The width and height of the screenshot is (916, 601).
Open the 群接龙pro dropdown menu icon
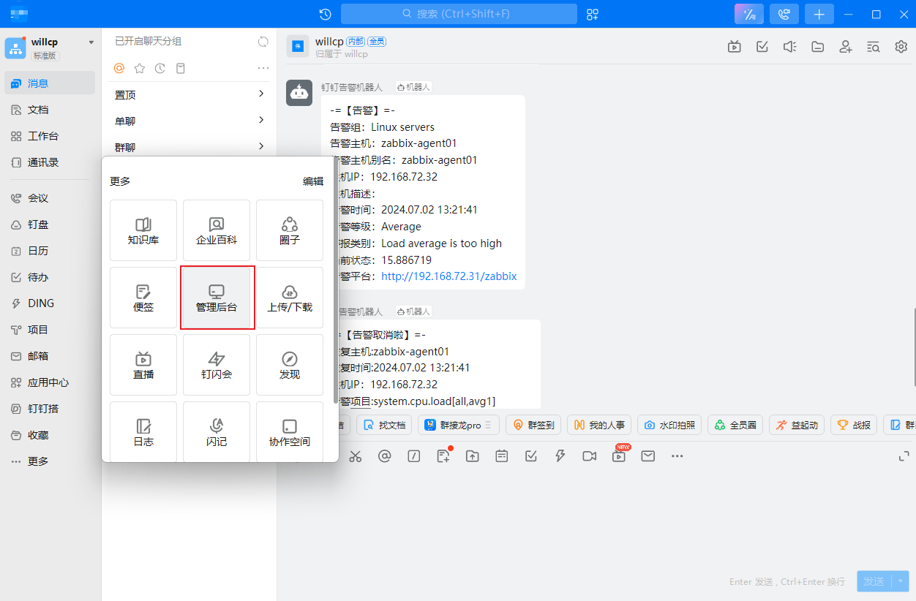[489, 425]
